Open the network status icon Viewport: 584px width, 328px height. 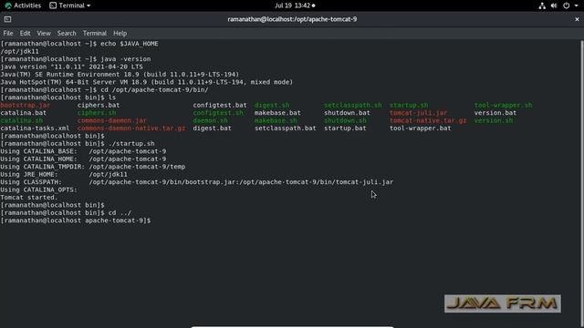(x=542, y=5)
